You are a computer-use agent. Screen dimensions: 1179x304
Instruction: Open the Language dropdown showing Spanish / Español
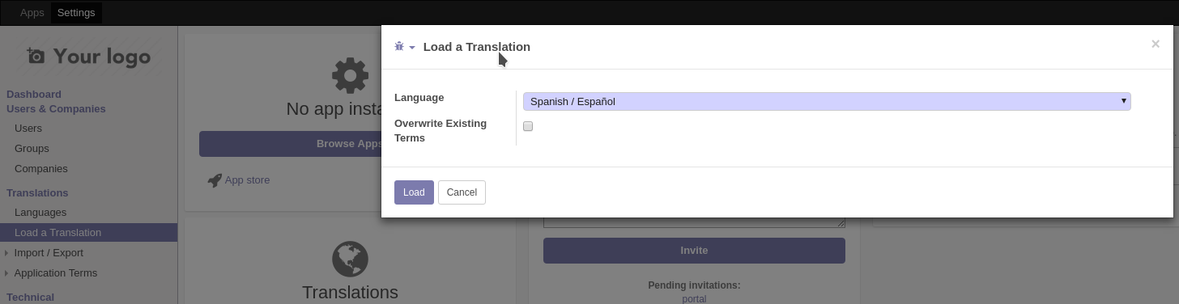827,101
